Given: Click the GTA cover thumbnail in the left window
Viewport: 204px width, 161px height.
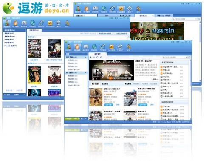Looking at the screenshot, I should tap(34, 49).
